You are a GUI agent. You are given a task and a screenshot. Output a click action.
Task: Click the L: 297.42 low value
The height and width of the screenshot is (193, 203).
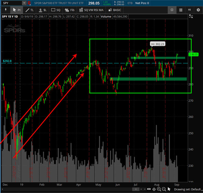[69, 17]
